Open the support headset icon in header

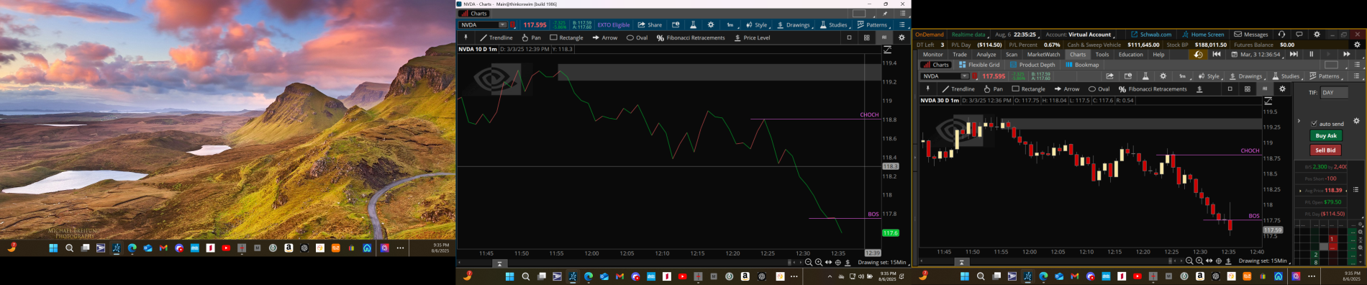tap(1281, 35)
